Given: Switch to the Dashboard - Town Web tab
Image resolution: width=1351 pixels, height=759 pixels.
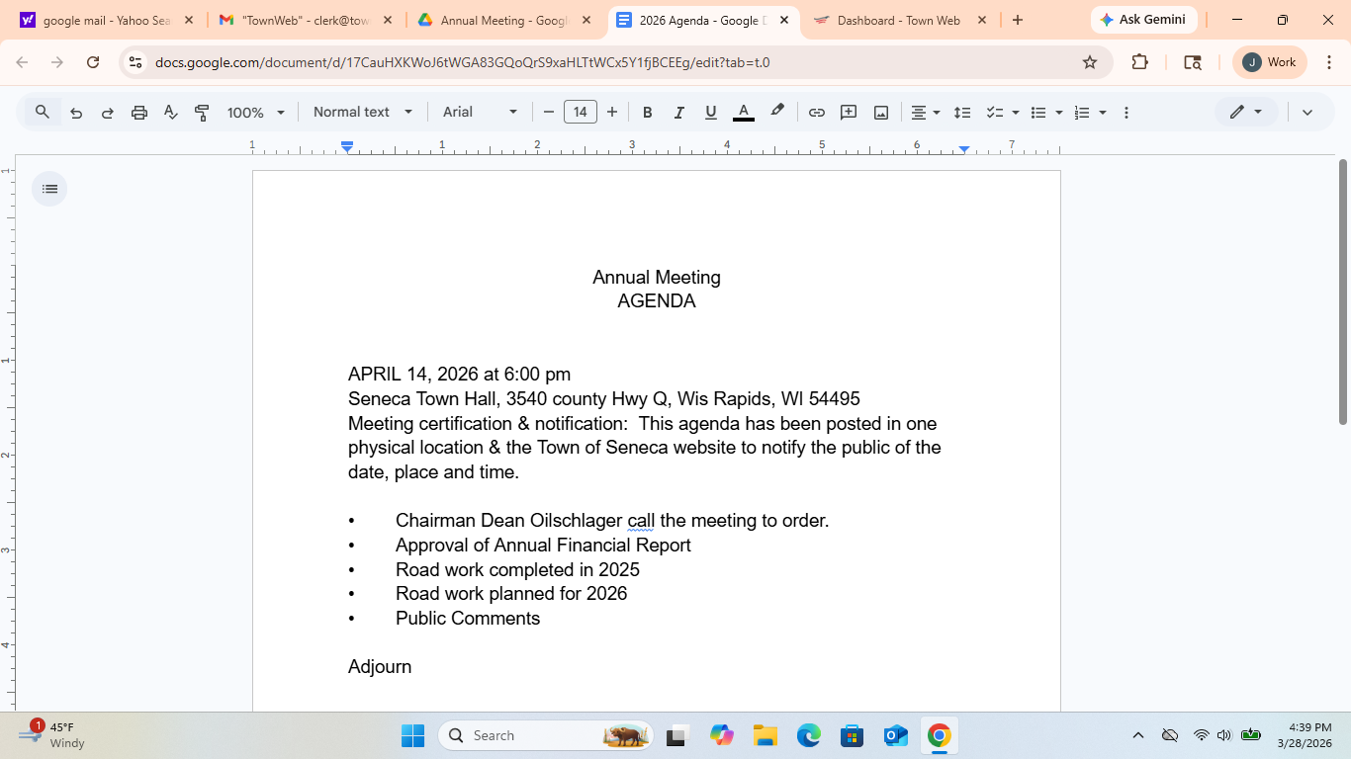Looking at the screenshot, I should (898, 20).
